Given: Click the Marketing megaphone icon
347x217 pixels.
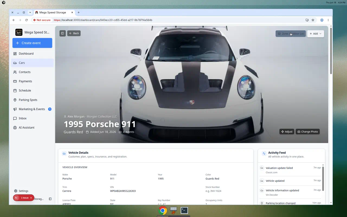Looking at the screenshot, I should pos(15,109).
